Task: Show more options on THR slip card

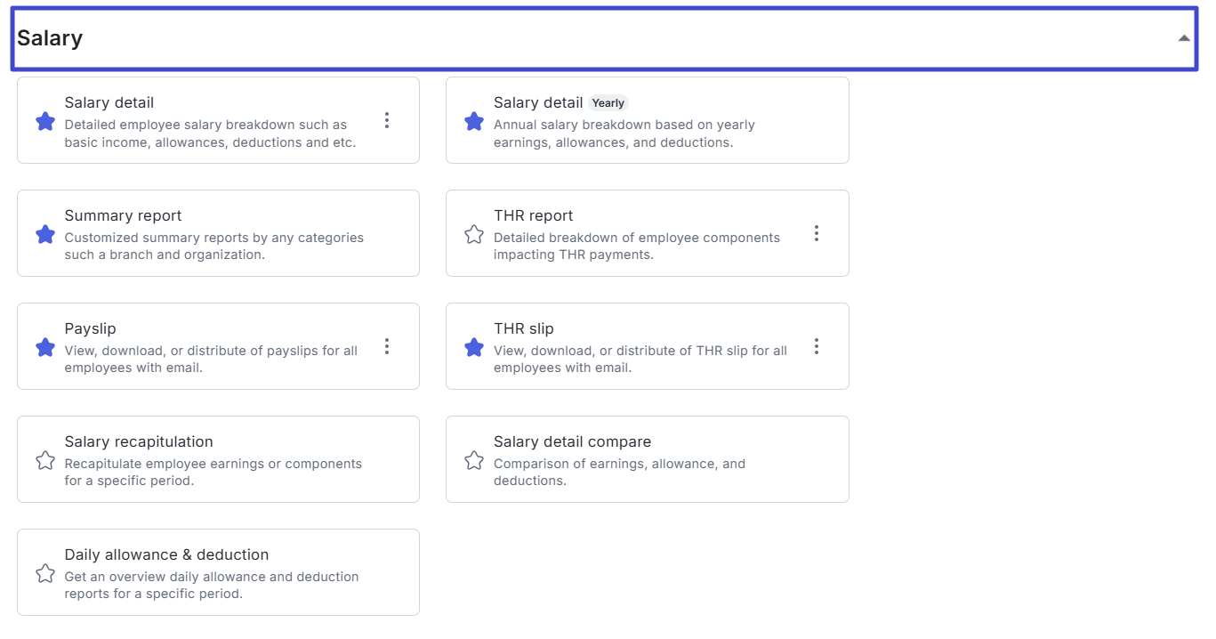Action: pos(816,346)
